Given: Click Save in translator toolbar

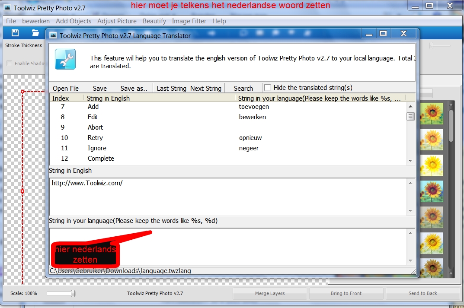Looking at the screenshot, I should (100, 89).
